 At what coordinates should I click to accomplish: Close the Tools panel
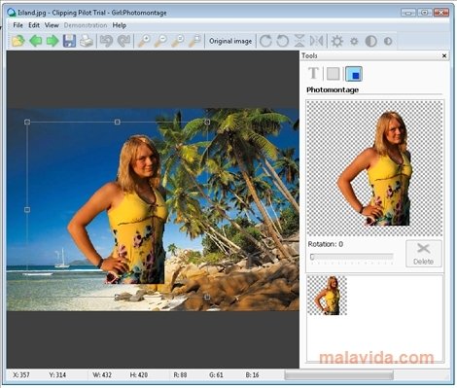point(444,55)
